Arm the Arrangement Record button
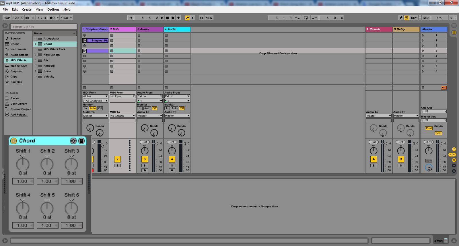 pyautogui.click(x=173, y=18)
